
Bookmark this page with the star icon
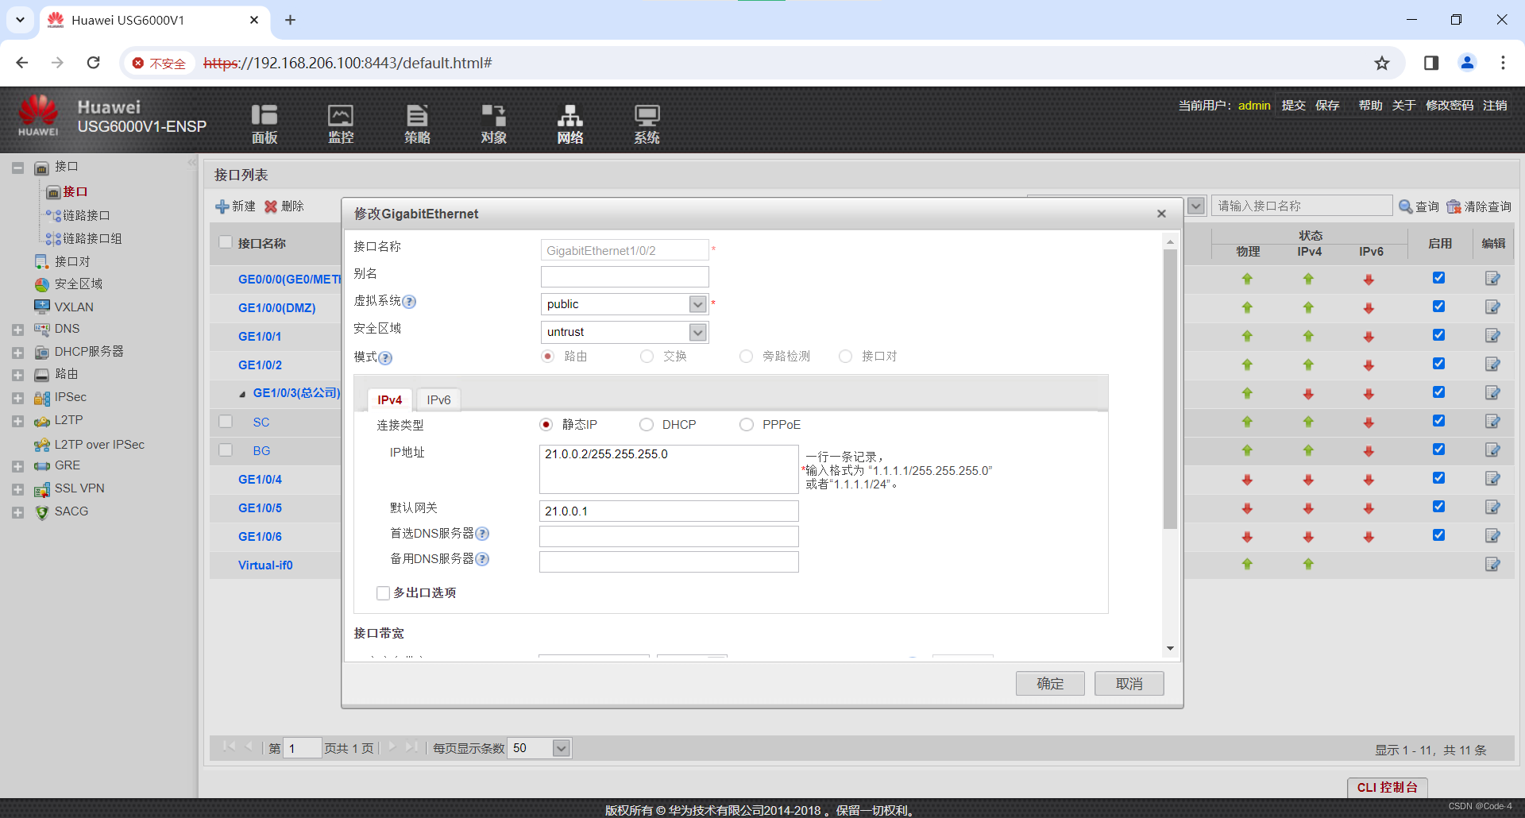[x=1382, y=63]
